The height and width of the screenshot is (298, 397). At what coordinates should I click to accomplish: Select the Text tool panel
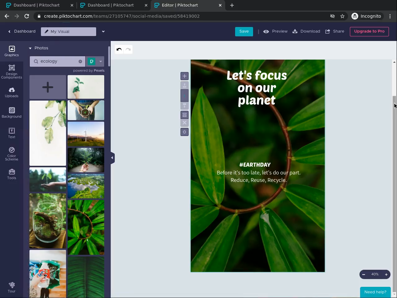click(x=11, y=133)
